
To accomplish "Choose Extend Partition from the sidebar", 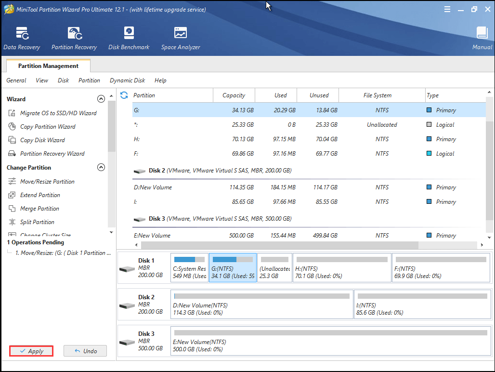I will [x=40, y=195].
